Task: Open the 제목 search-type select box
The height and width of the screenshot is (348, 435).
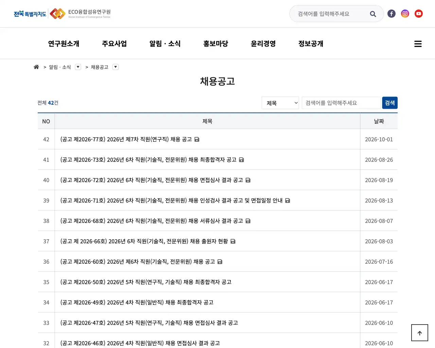Action: coord(280,103)
